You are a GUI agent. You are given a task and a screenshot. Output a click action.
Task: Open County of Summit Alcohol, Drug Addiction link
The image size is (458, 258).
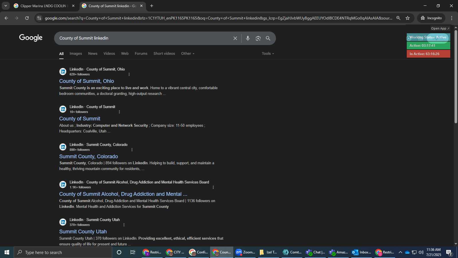tap(123, 194)
